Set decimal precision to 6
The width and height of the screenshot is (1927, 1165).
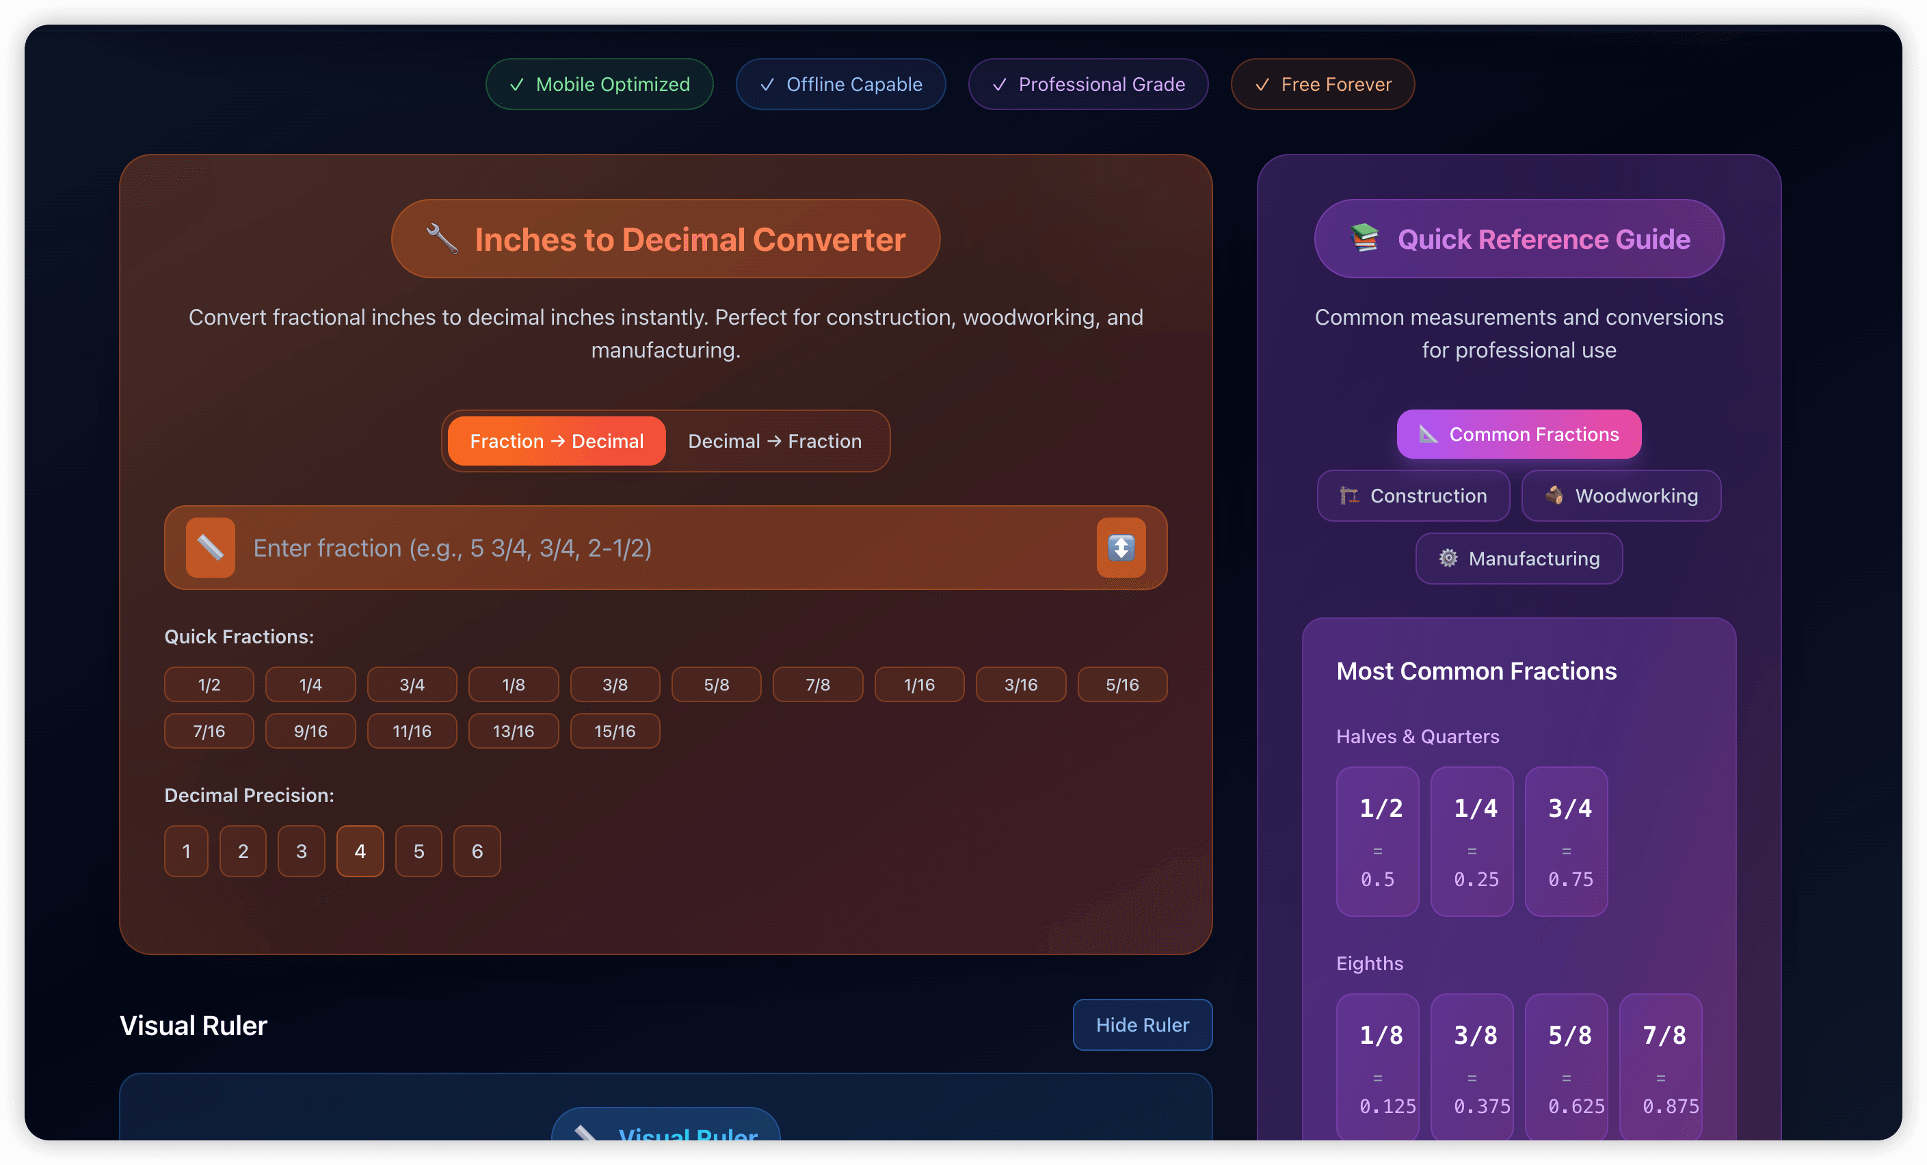coord(477,851)
